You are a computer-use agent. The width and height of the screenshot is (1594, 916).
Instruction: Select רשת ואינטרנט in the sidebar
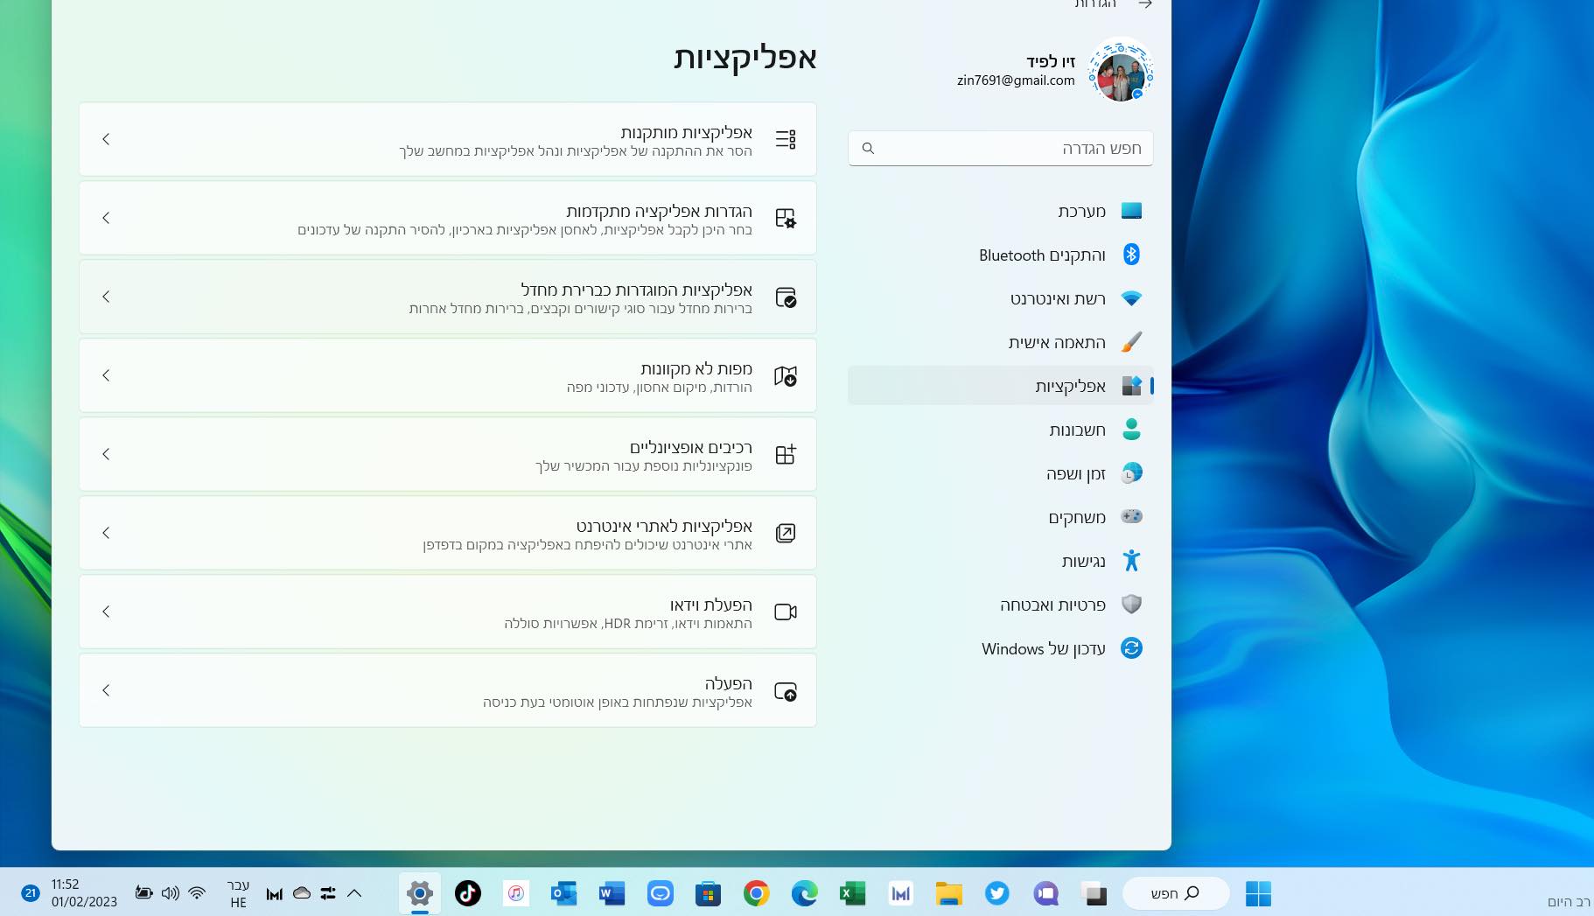pyautogui.click(x=1058, y=298)
